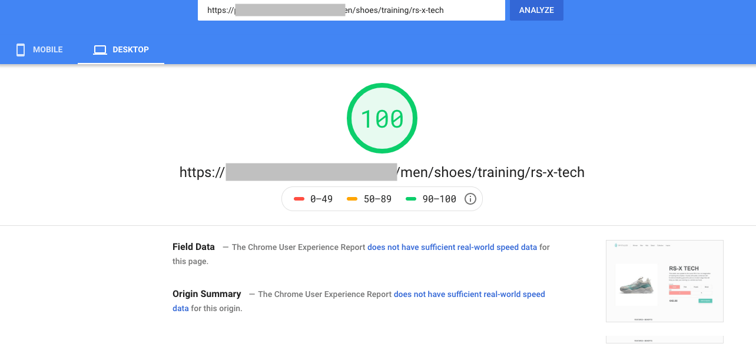The height and width of the screenshot is (357, 756).
Task: Click the mobile phone icon
Action: (21, 50)
